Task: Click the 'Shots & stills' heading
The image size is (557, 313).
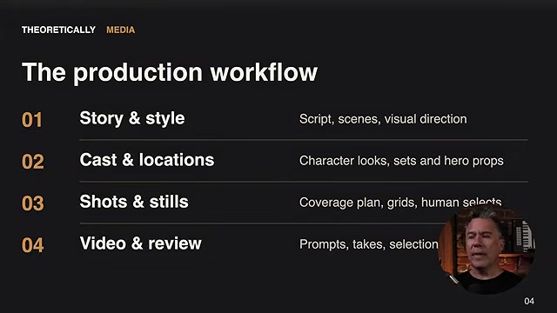Action: (134, 202)
